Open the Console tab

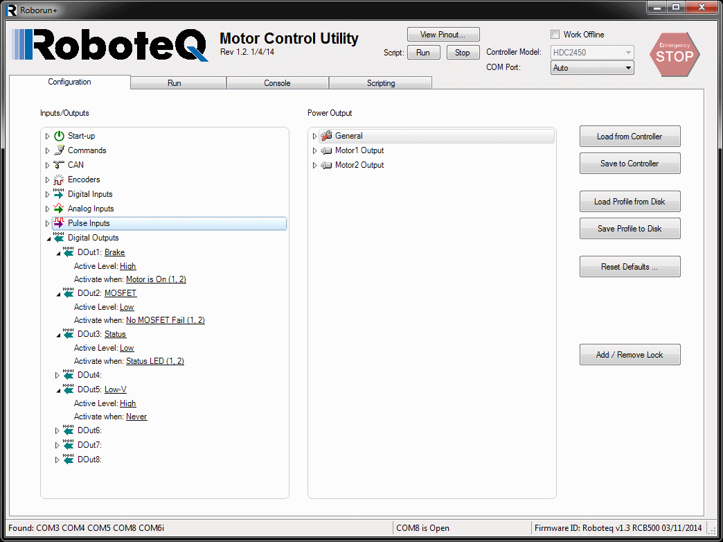tap(277, 83)
